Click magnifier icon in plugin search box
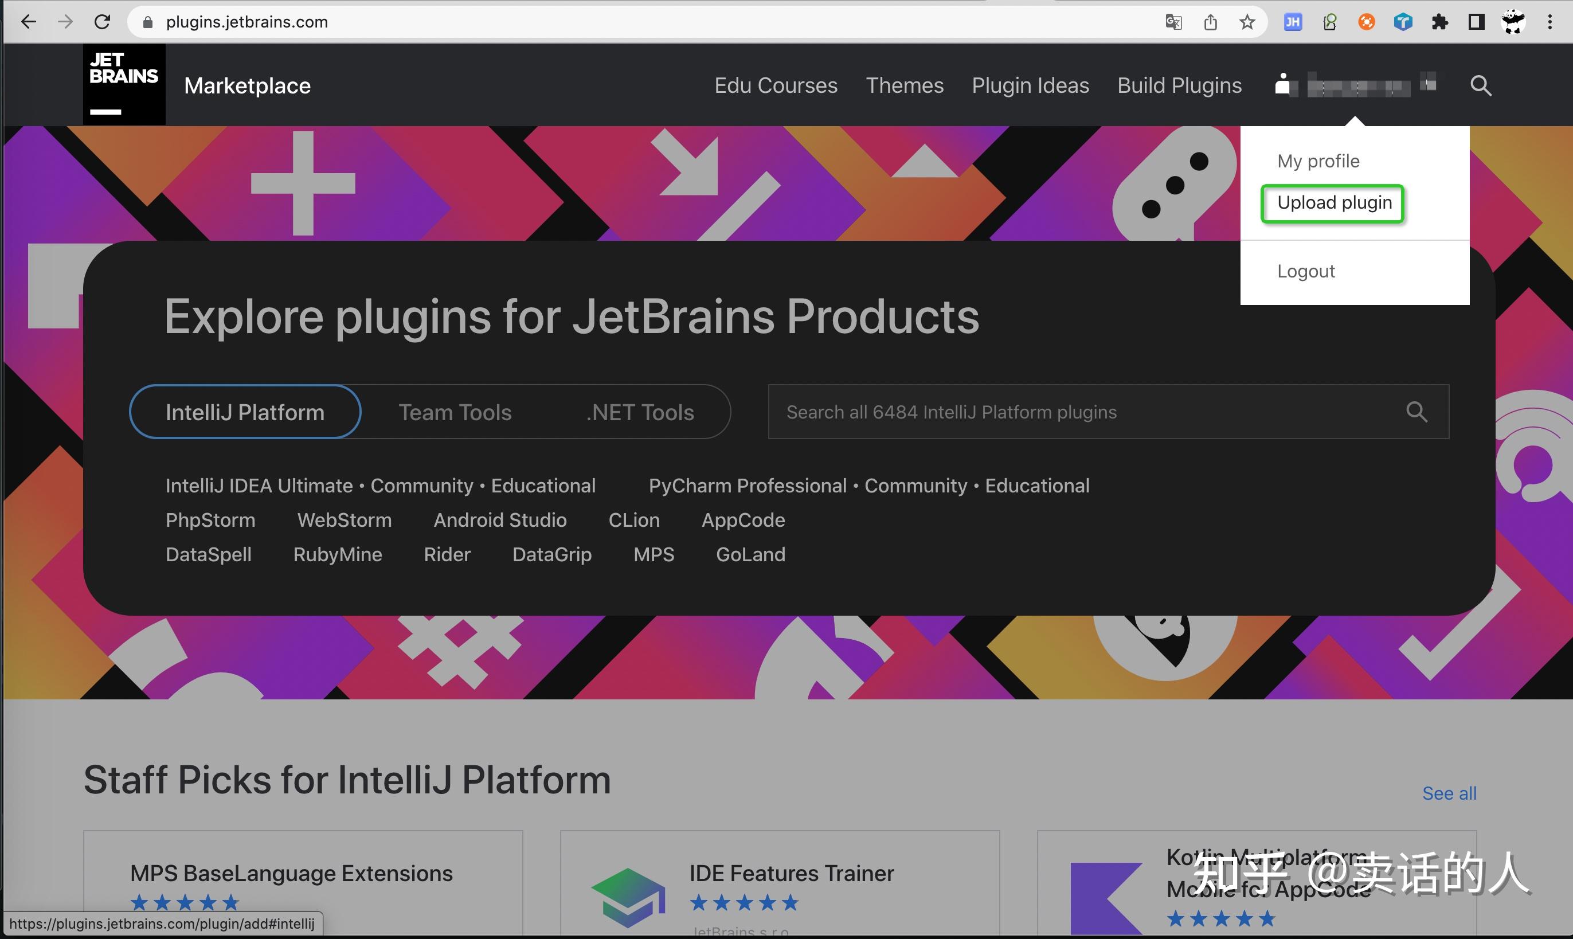Screen dimensions: 1573x939 pyautogui.click(x=1417, y=412)
